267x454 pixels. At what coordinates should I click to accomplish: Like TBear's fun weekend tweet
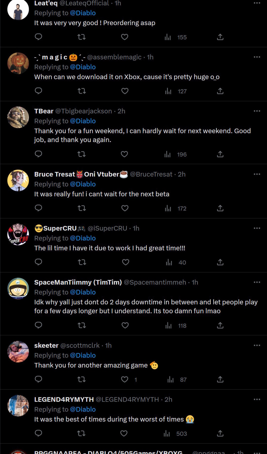(124, 154)
